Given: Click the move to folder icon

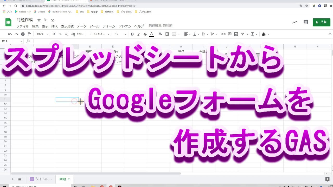Looking at the screenshot, I should [x=46, y=20].
